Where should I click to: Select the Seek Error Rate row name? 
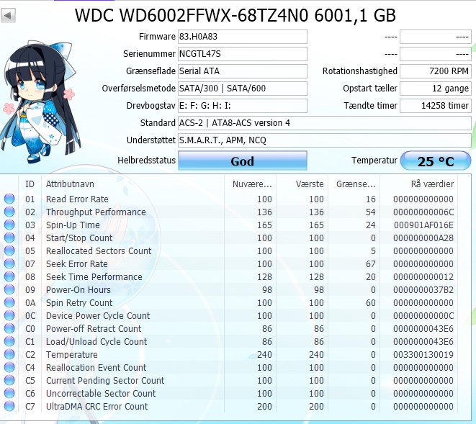click(x=77, y=264)
